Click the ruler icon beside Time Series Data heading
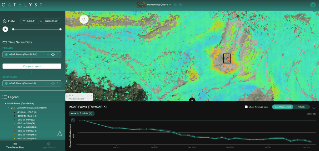The image size is (319, 151). coord(4,42)
